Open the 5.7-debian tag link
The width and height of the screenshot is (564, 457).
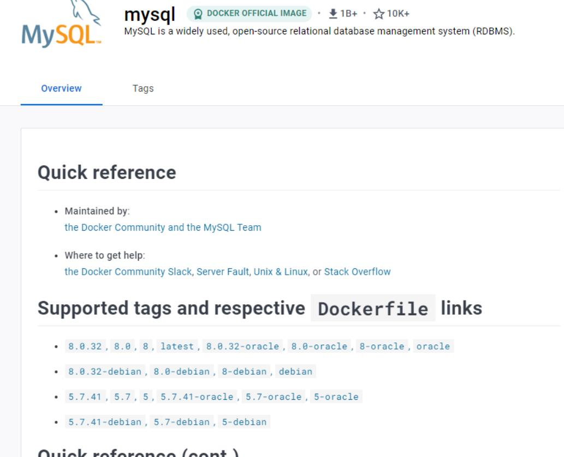(182, 422)
